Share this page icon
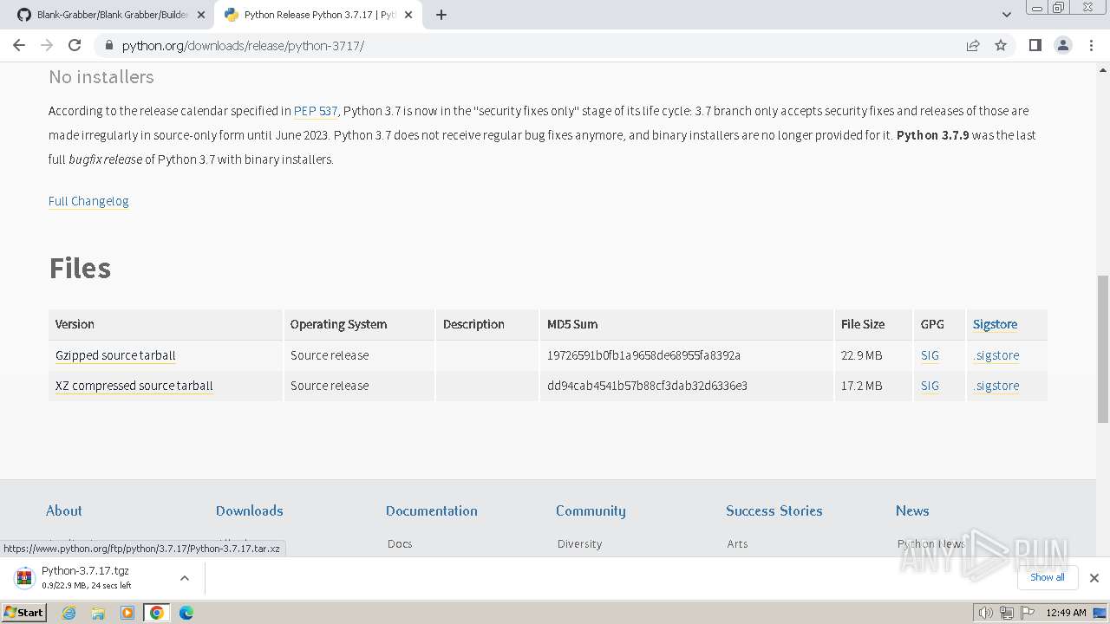 pos(973,45)
